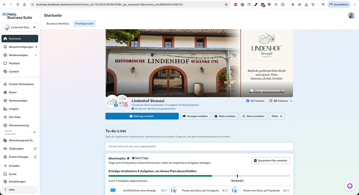Open the Titelbild bearbeiten dropdown
359x195 pixels.
[x=267, y=90]
